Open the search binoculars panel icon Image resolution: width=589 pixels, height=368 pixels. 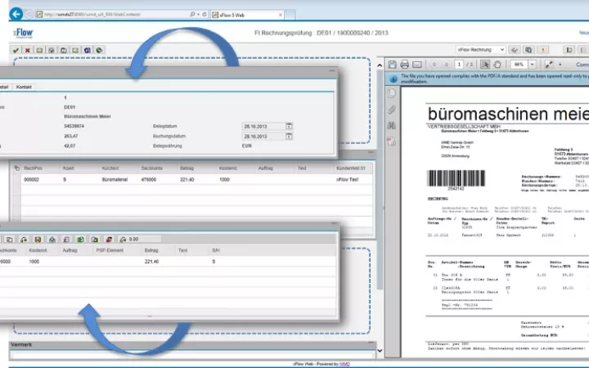pos(391,125)
